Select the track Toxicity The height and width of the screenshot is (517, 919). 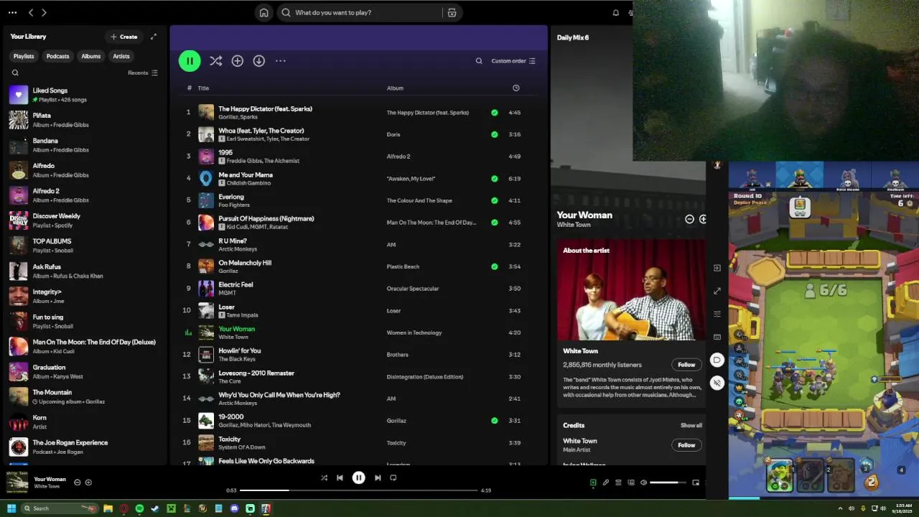click(358, 443)
